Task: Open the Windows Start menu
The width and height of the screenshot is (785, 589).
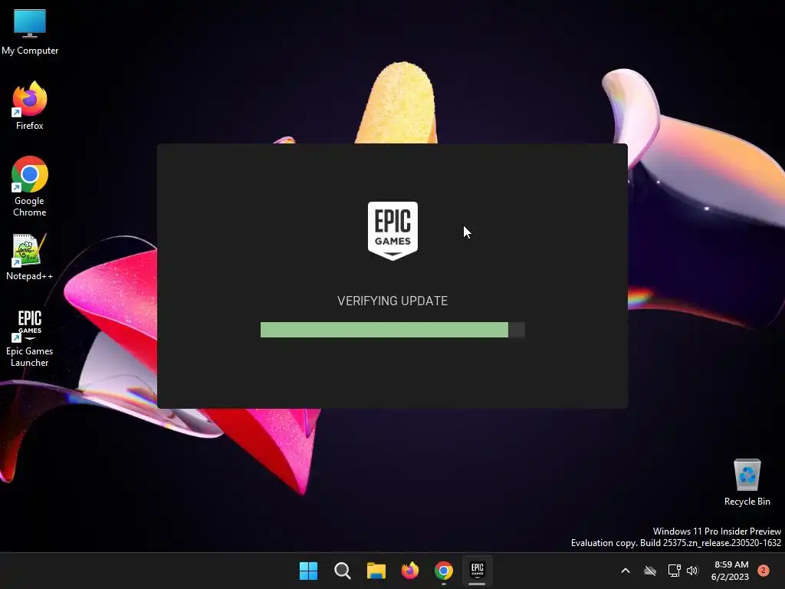Action: coord(308,571)
